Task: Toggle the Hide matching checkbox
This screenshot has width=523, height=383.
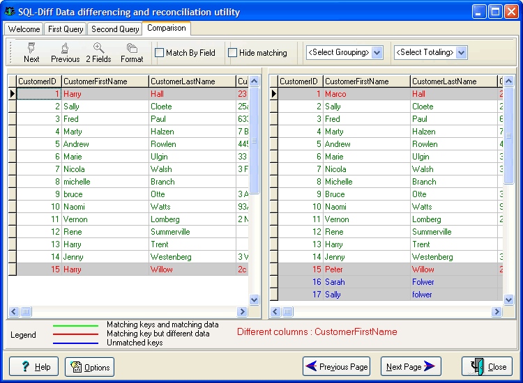Action: tap(232, 53)
